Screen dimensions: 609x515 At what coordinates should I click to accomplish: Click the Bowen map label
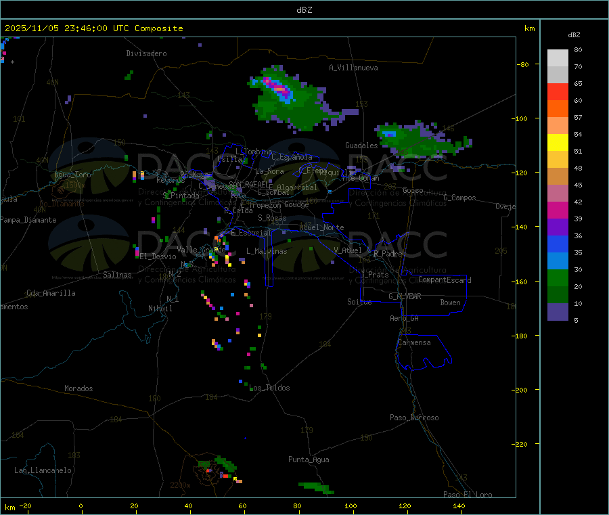[x=451, y=303]
